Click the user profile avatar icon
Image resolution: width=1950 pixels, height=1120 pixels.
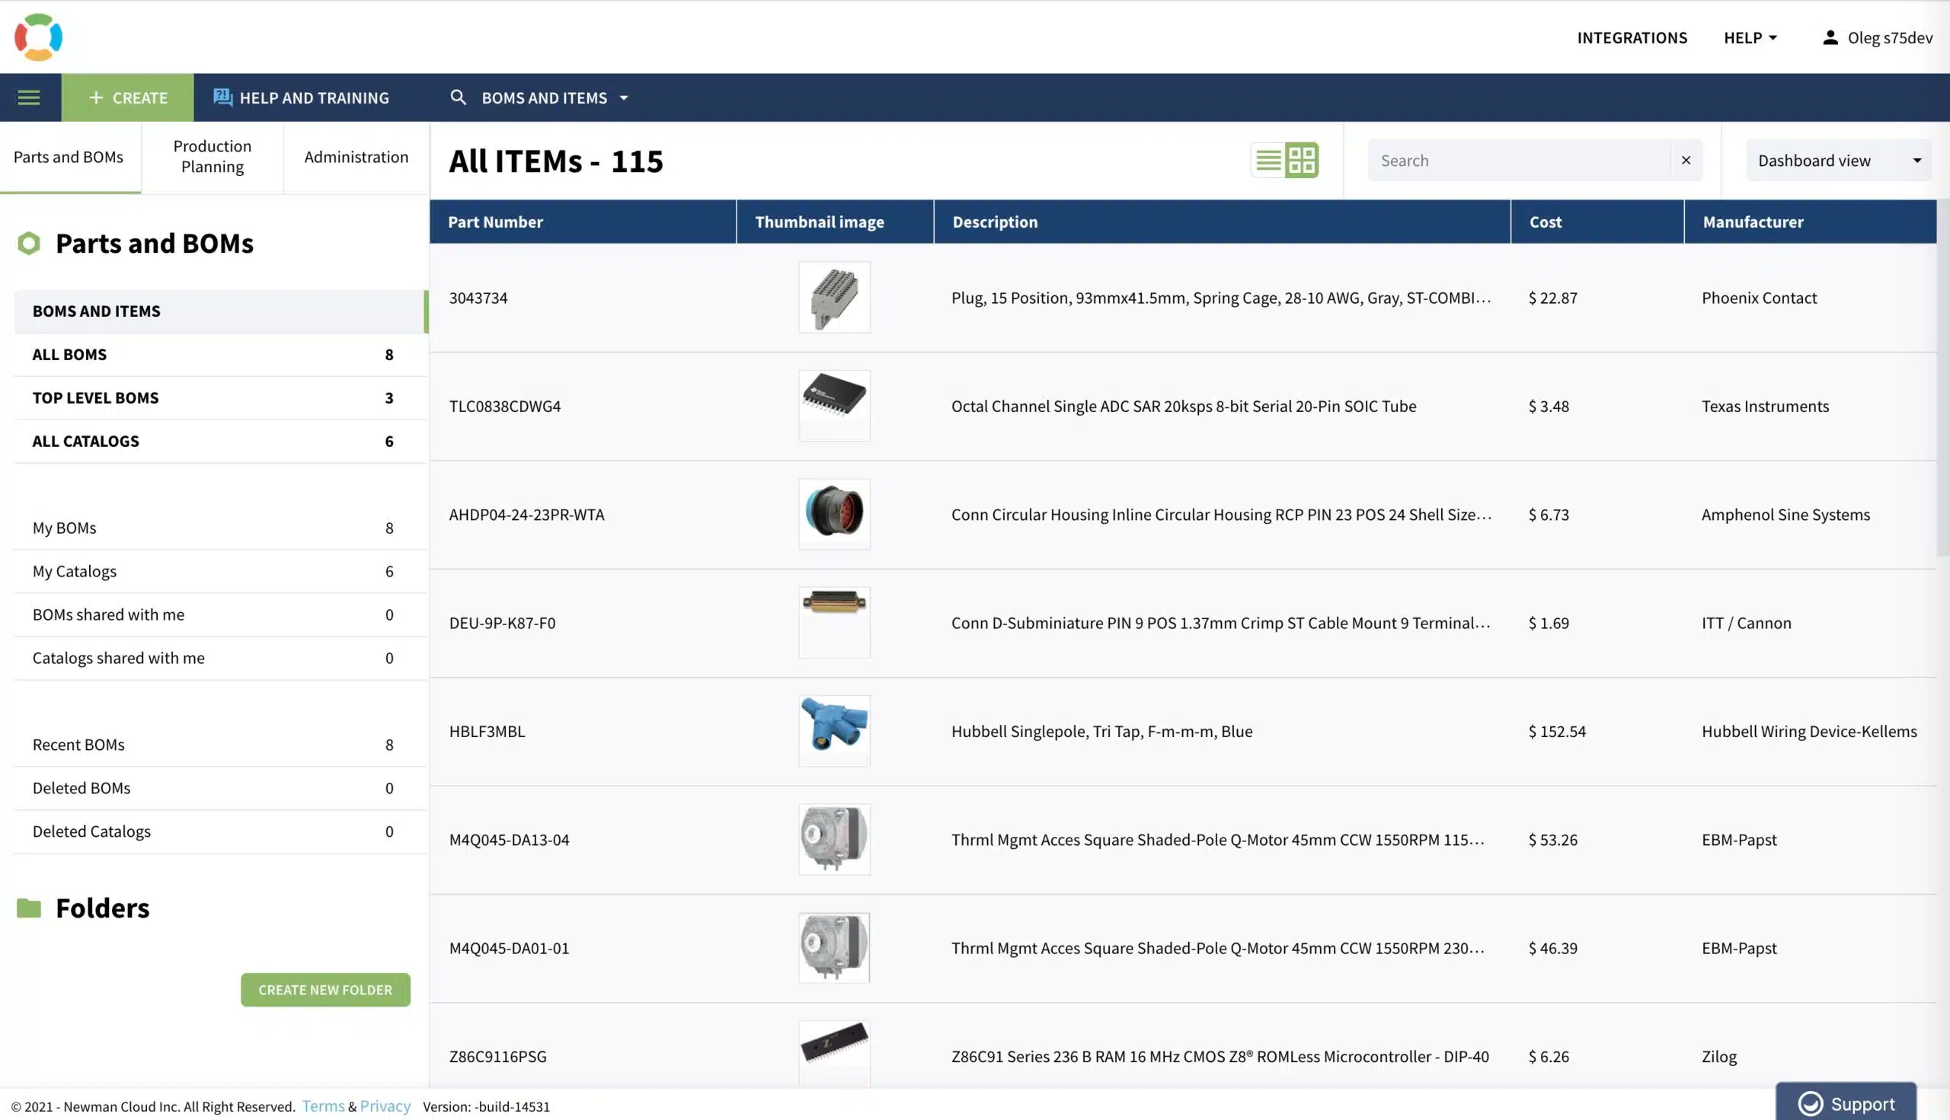point(1830,37)
